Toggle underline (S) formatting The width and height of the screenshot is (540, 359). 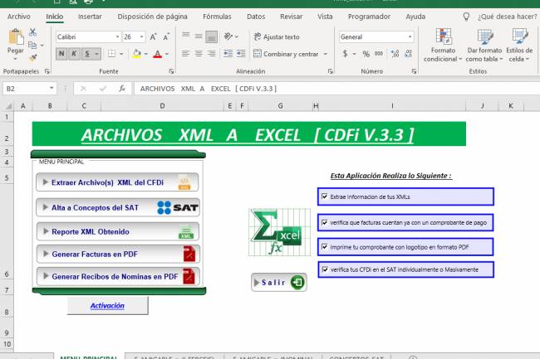pos(87,54)
